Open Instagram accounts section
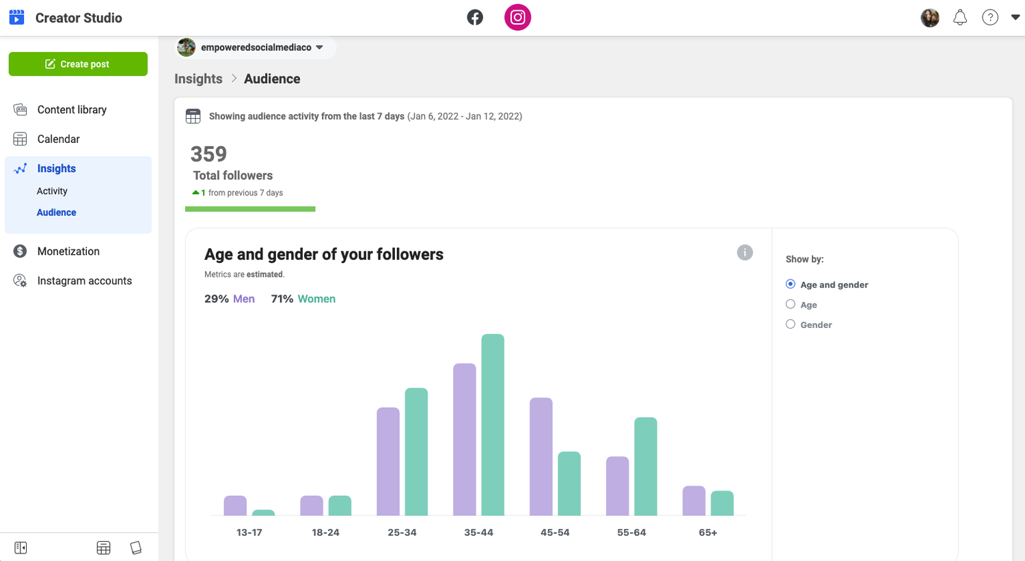1025x561 pixels. click(85, 280)
